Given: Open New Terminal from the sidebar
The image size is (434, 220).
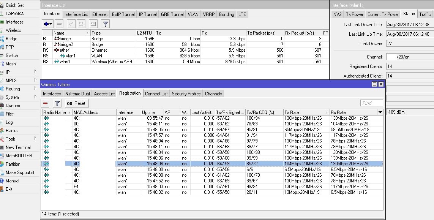Looking at the screenshot, I should click(x=18, y=147).
